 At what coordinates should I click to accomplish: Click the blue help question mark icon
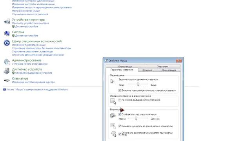(4, 90)
